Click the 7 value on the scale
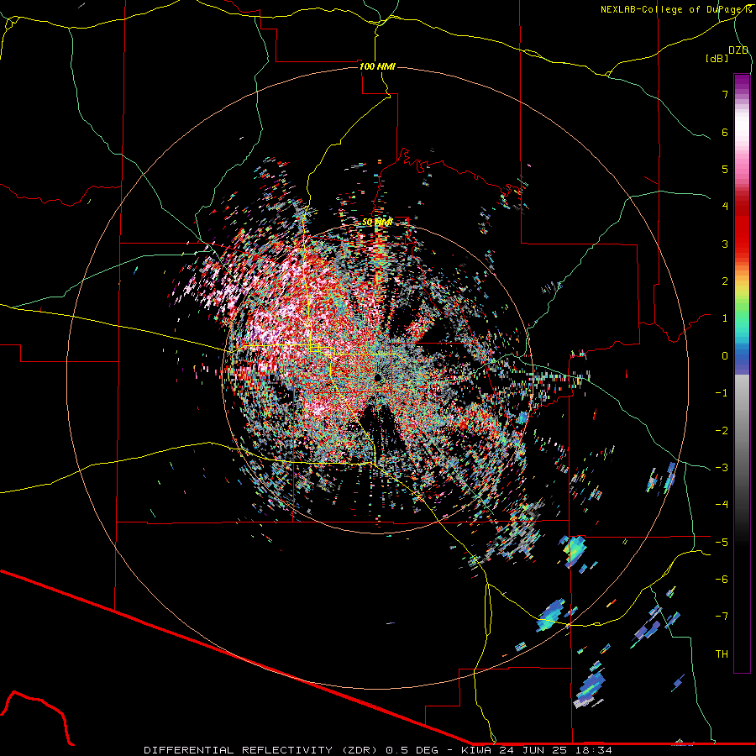This screenshot has width=756, height=756. click(x=725, y=95)
